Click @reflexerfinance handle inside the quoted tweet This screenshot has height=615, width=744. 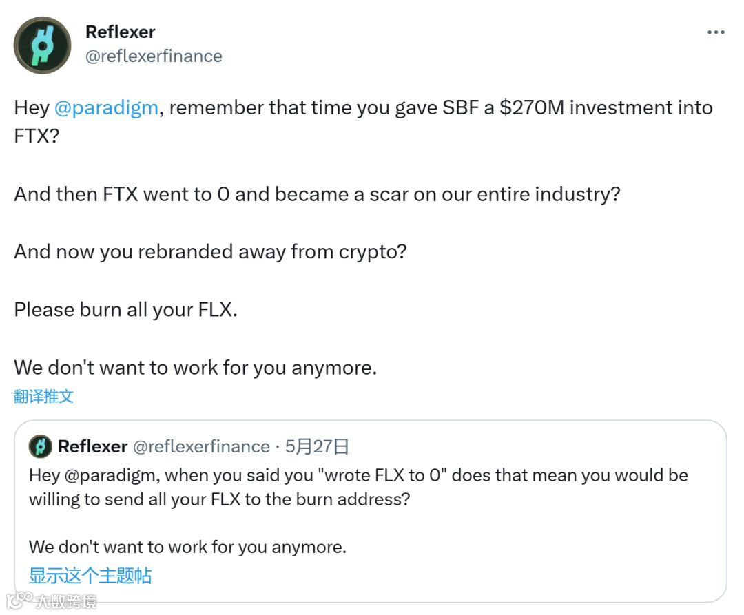pos(200,446)
